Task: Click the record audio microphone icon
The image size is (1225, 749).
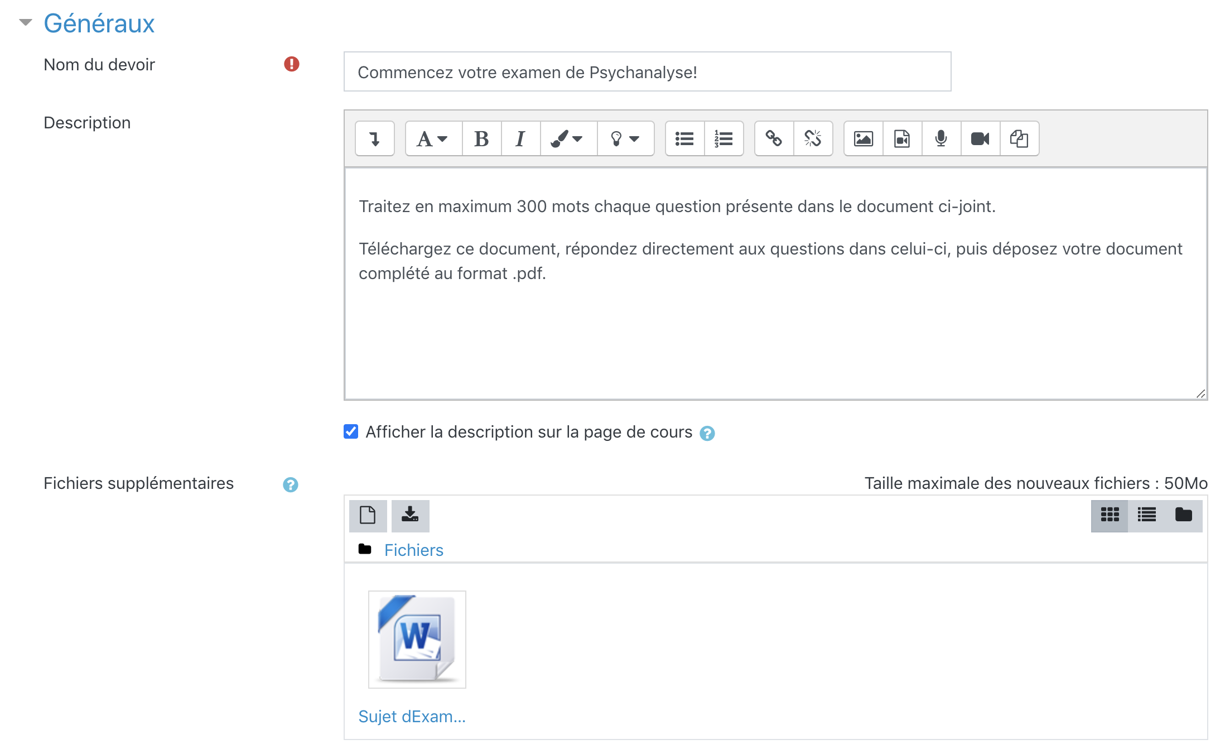Action: [x=941, y=138]
